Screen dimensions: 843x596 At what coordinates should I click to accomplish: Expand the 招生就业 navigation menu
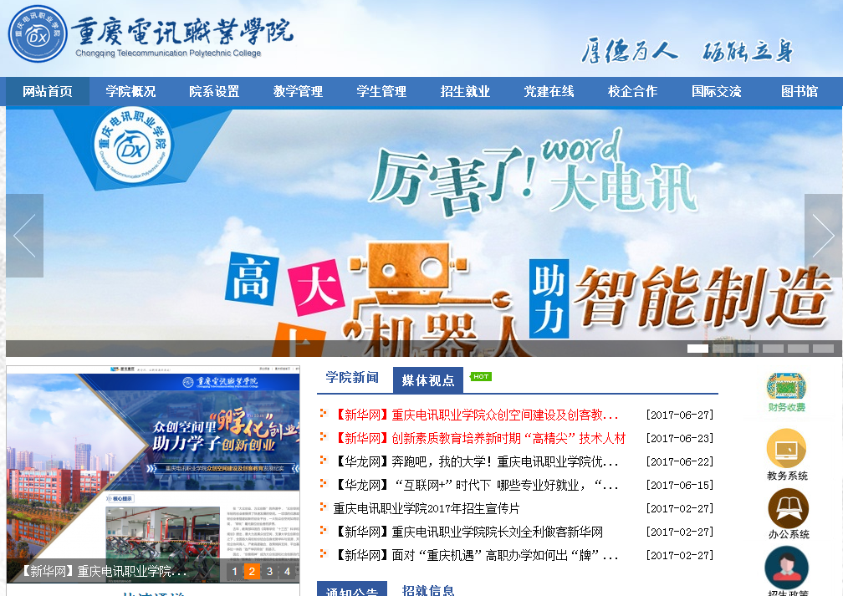465,92
